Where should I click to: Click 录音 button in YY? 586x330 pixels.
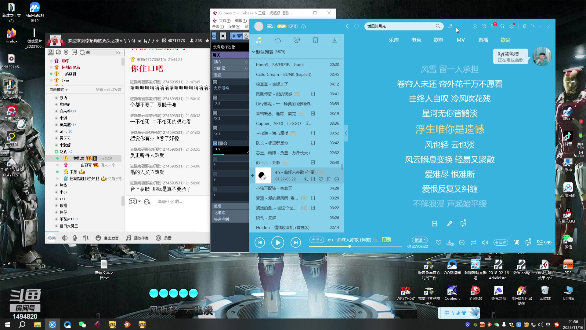click(164, 238)
